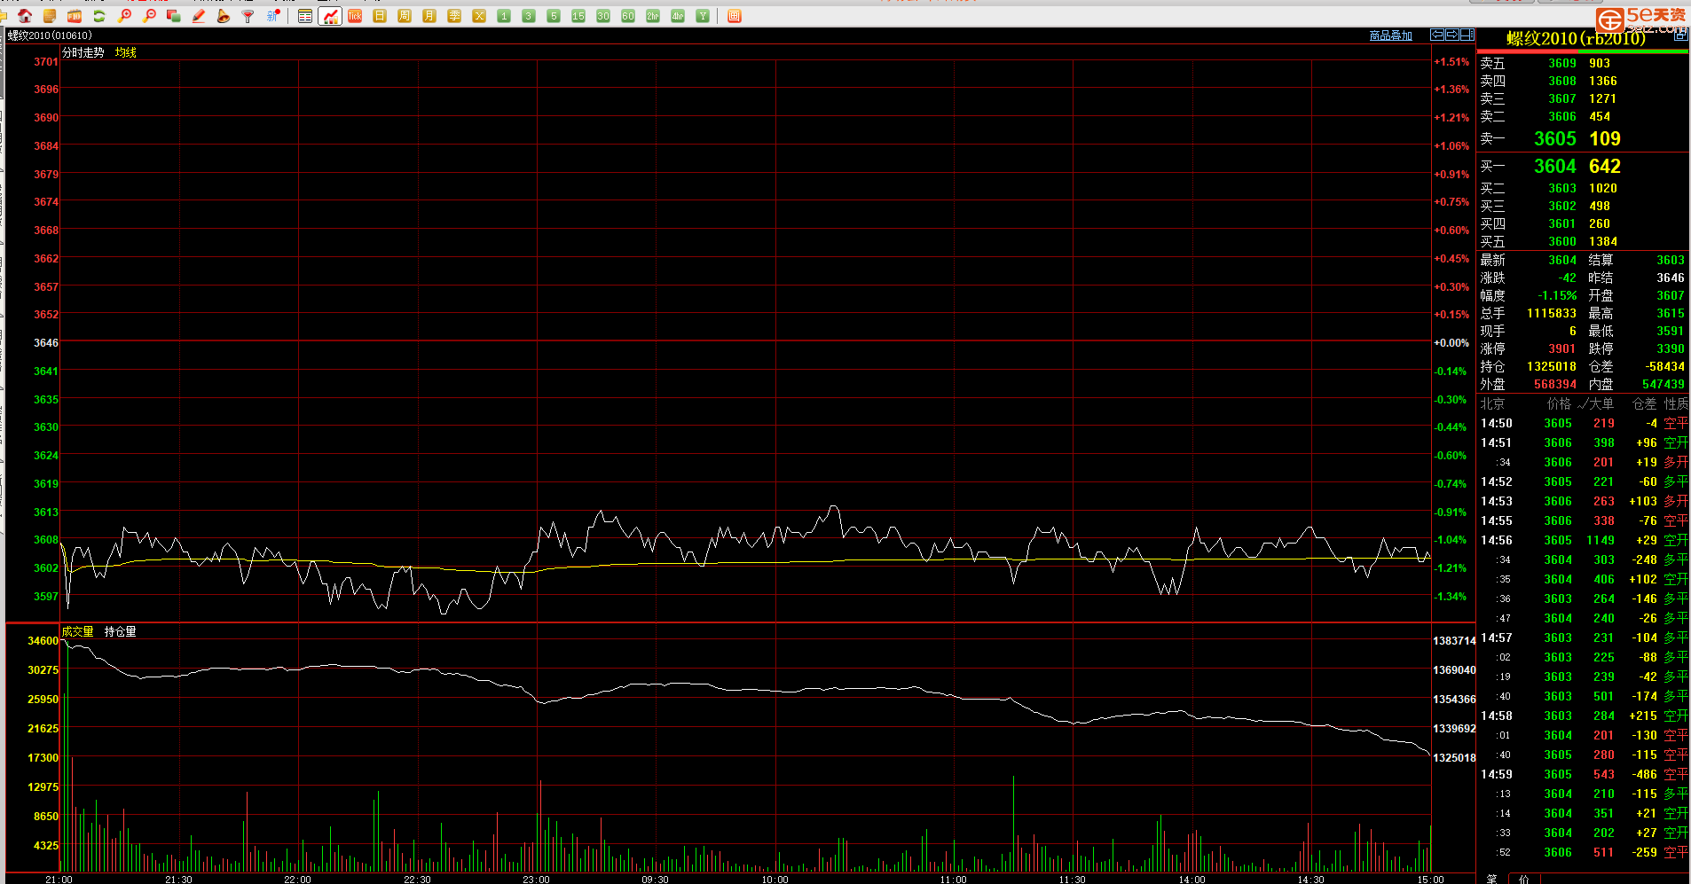
Task: Click the zoom in magnifier icon
Action: pos(124,16)
